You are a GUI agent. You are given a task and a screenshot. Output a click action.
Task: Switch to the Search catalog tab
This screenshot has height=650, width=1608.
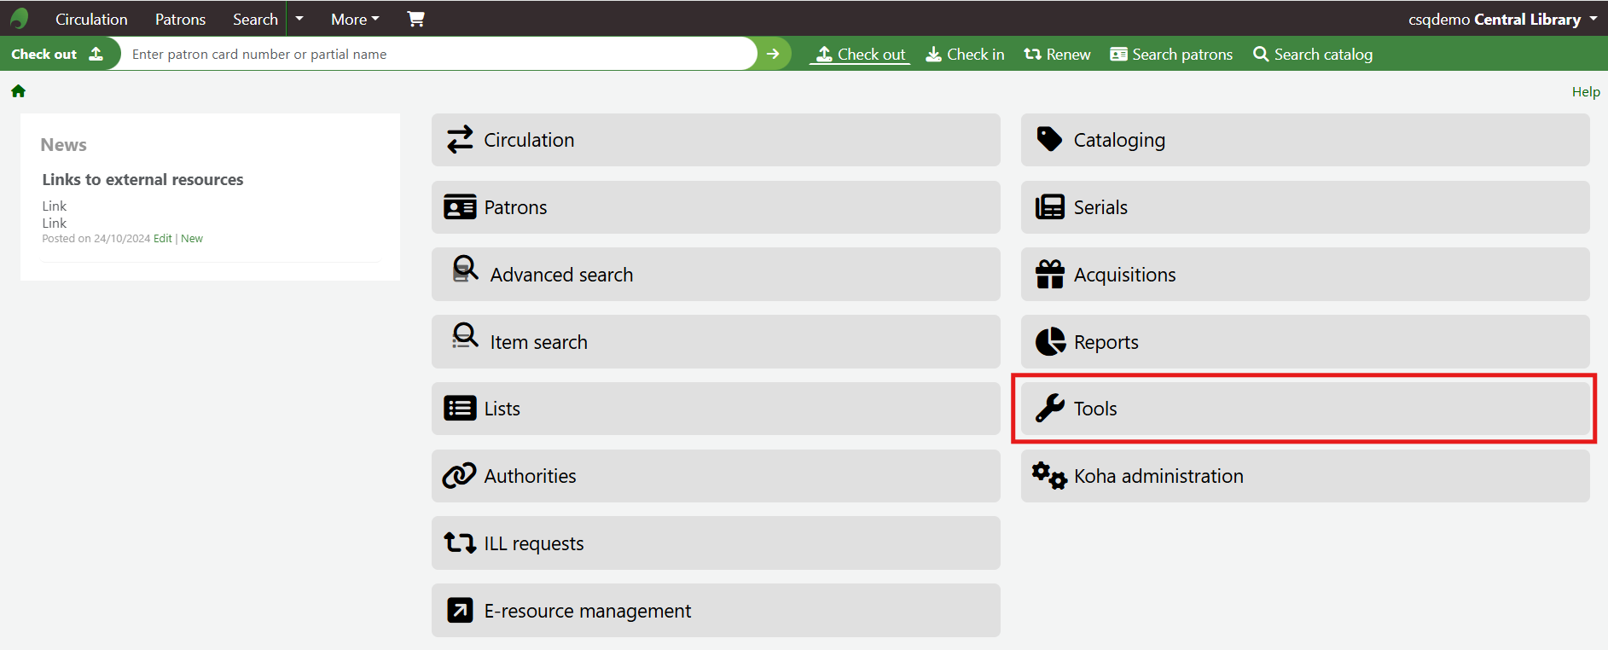[1313, 55]
